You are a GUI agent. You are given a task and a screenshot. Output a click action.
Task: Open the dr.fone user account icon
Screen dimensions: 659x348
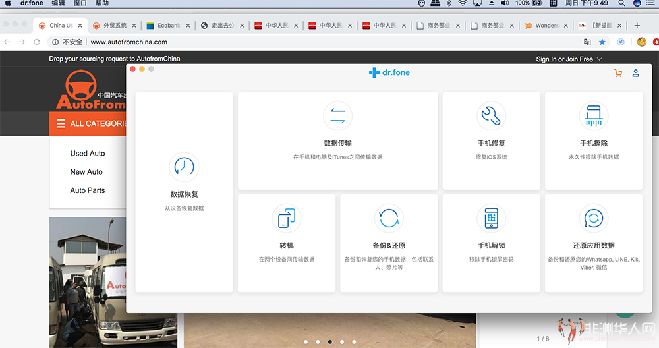click(x=635, y=73)
